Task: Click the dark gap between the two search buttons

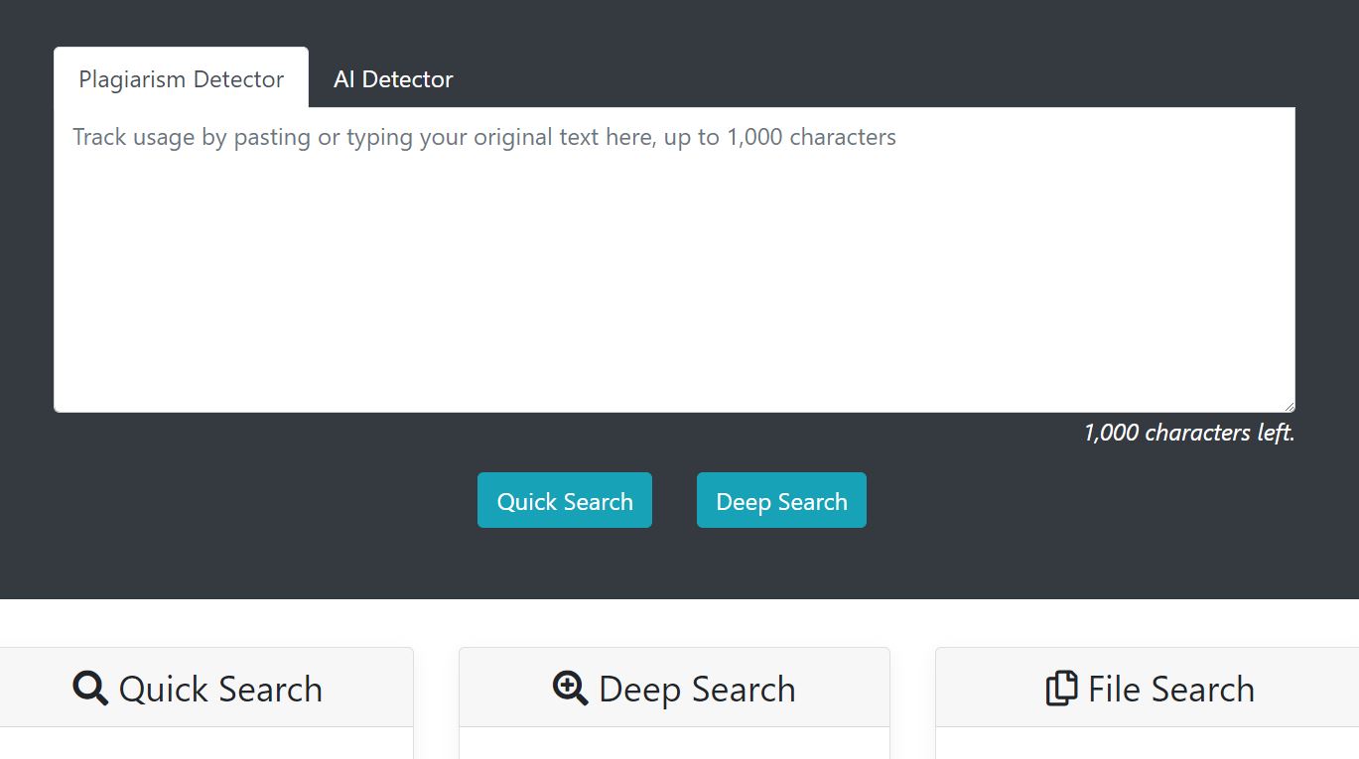Action: [x=674, y=500]
